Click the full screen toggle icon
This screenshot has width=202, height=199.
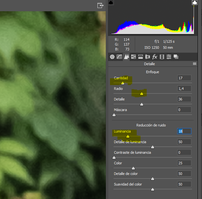(100, 5)
